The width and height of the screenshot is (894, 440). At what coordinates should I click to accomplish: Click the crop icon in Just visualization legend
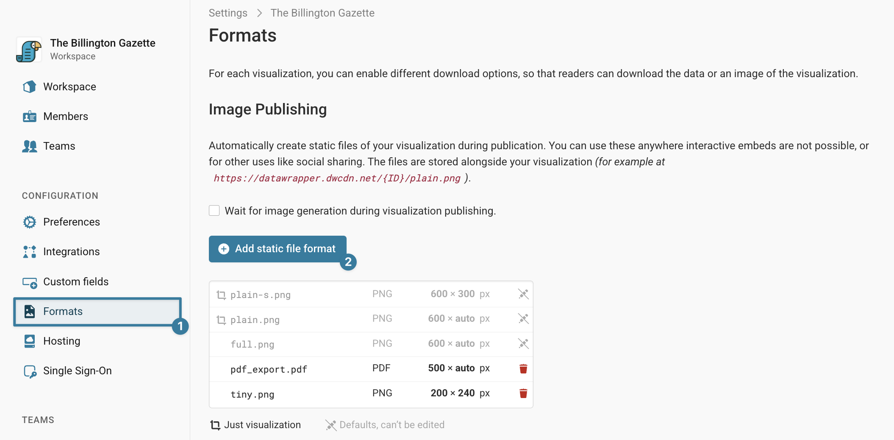coord(215,425)
